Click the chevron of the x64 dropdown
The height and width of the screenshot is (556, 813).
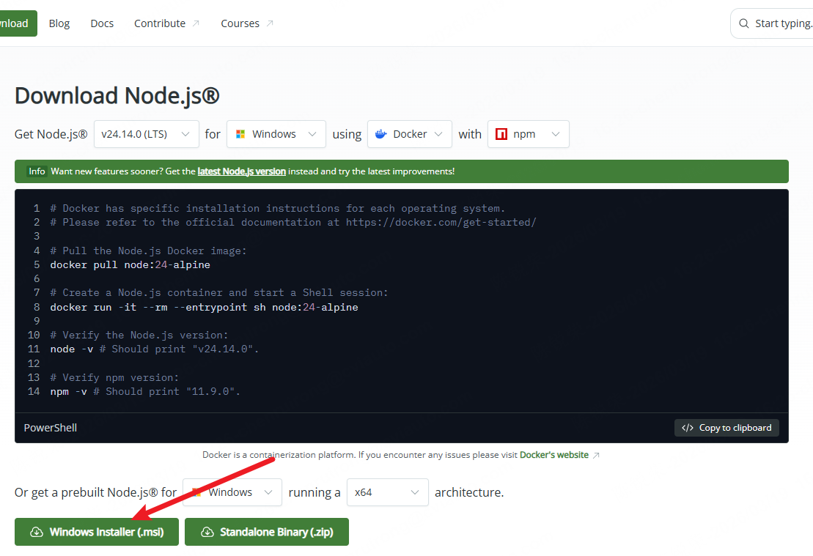click(x=414, y=492)
